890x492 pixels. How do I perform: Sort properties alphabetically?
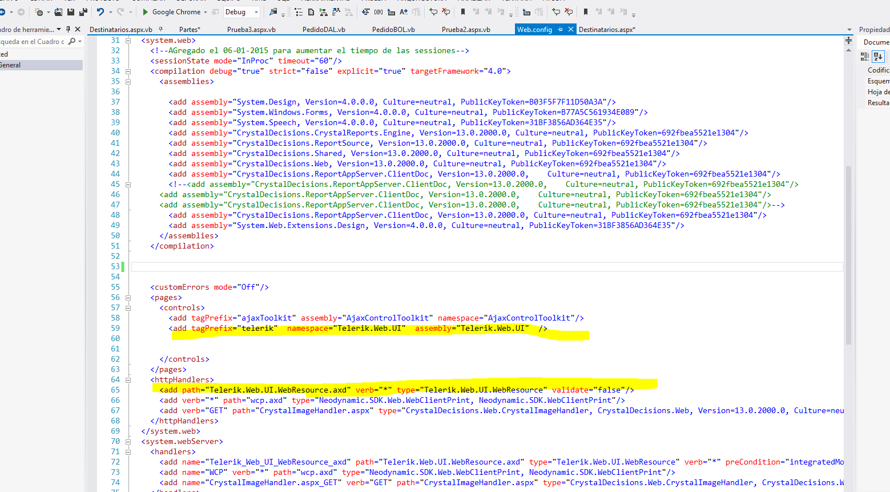[878, 56]
